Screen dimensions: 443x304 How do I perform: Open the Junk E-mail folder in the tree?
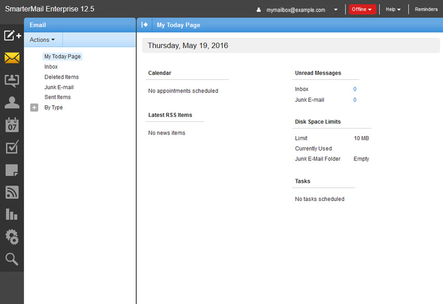[59, 87]
